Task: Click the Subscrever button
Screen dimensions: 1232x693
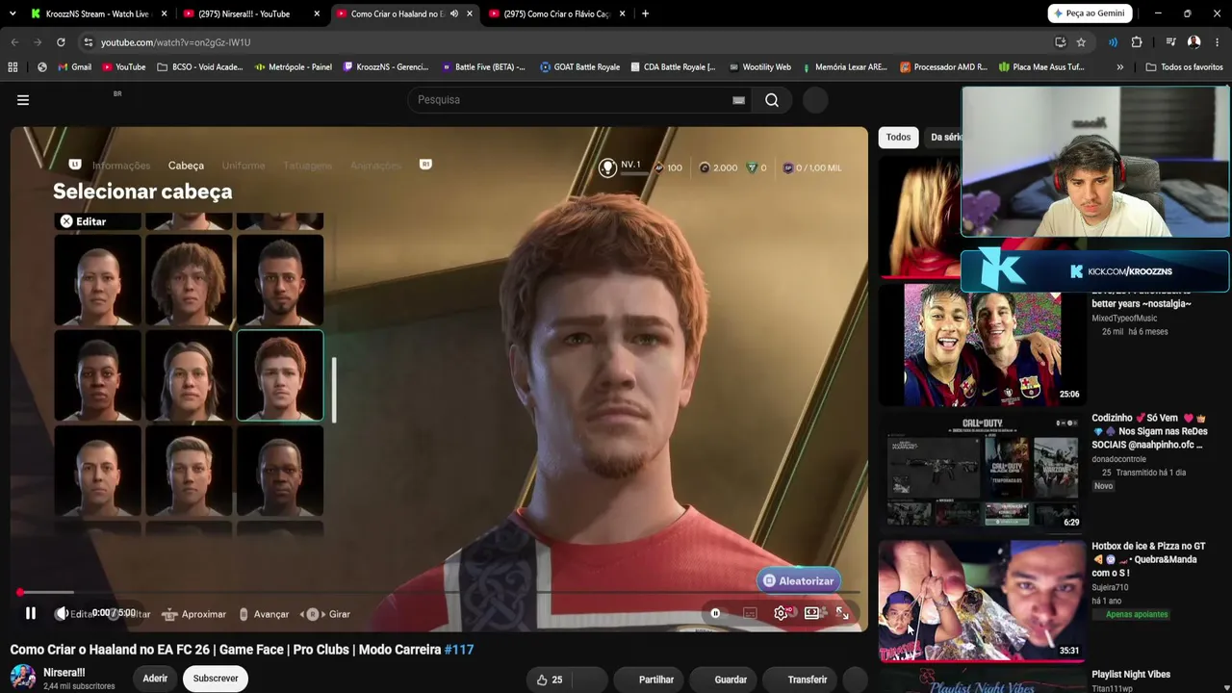Action: pos(216,679)
